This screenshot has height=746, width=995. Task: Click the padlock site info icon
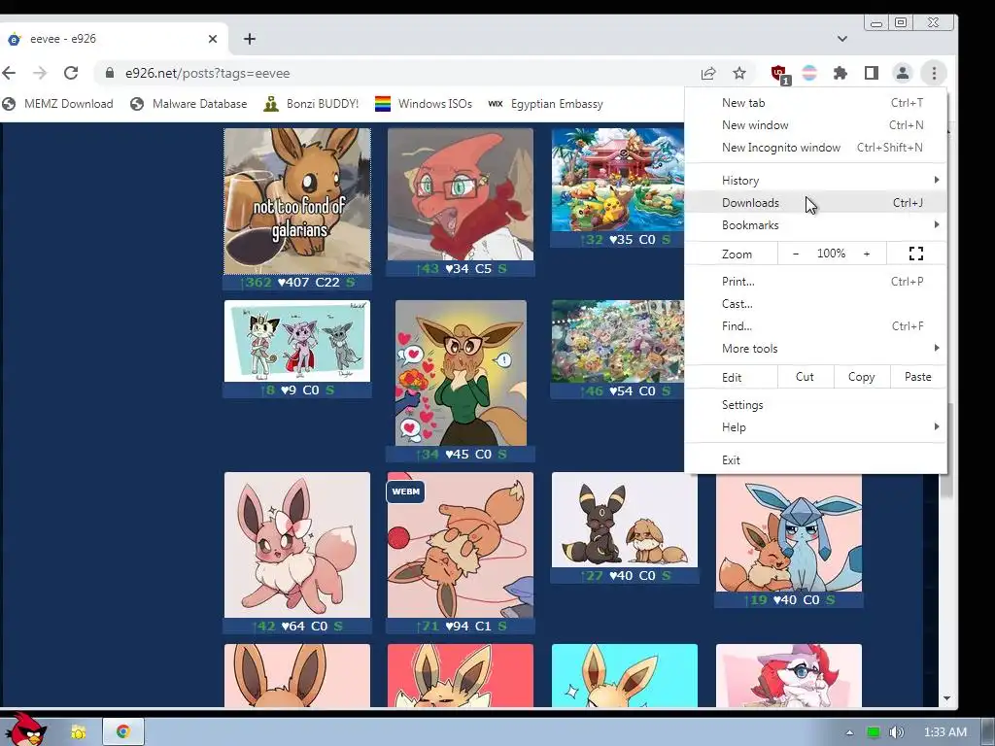click(110, 73)
